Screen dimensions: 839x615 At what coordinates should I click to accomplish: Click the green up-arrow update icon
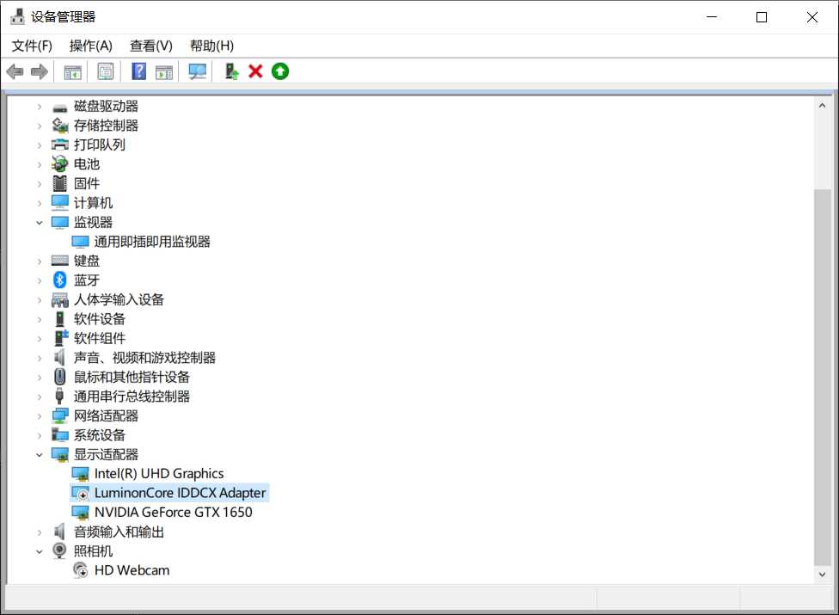pos(280,71)
